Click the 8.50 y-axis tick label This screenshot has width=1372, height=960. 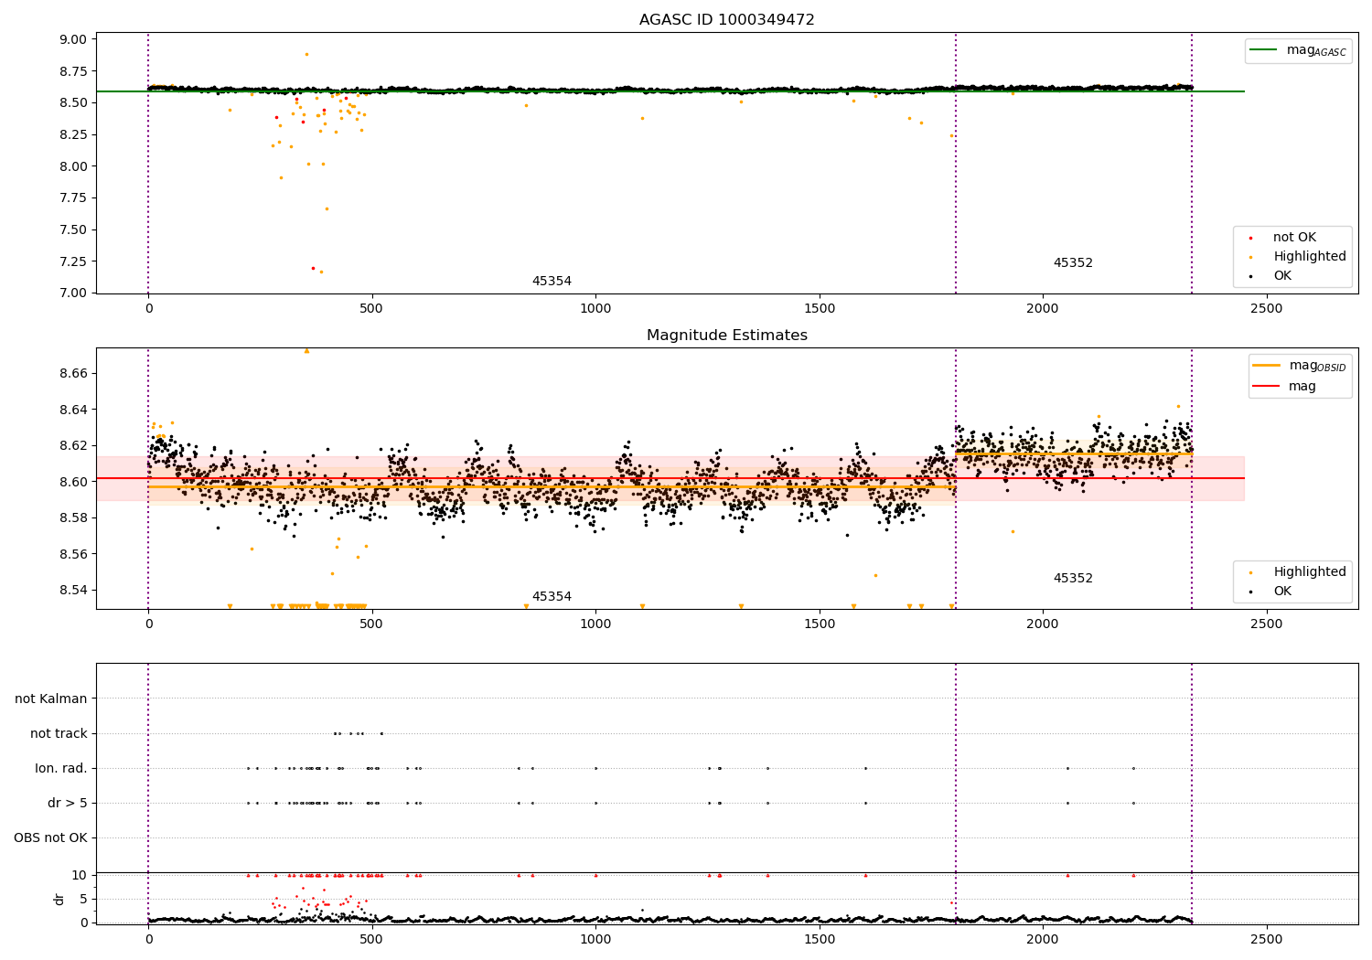pyautogui.click(x=73, y=102)
